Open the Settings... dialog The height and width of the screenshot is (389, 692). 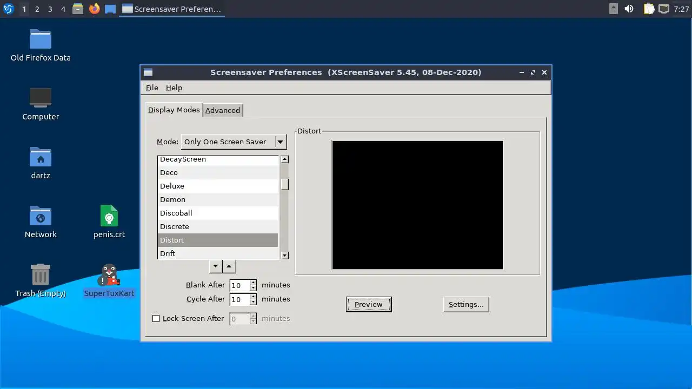pyautogui.click(x=466, y=304)
